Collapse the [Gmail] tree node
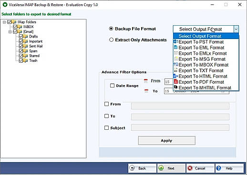 coord(10,31)
